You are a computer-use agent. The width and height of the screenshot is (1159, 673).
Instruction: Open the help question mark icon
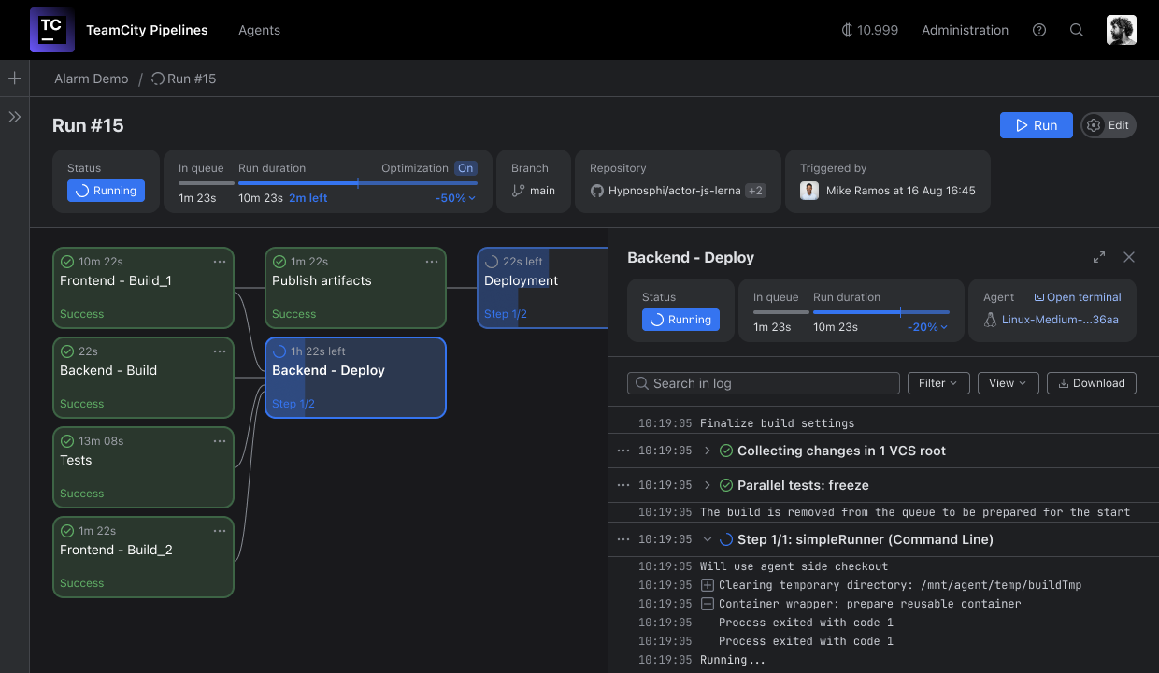(1039, 30)
